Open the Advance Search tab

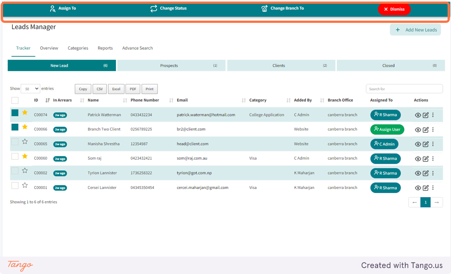coord(138,48)
